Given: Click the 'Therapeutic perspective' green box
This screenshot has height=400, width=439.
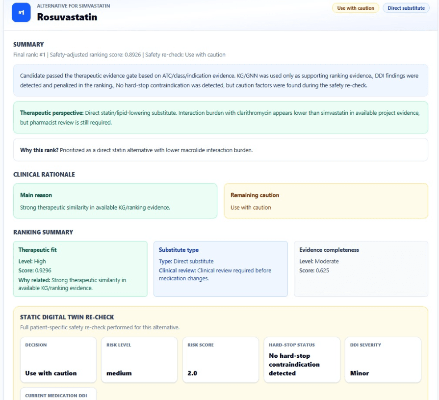Looking at the screenshot, I should tap(221, 117).
